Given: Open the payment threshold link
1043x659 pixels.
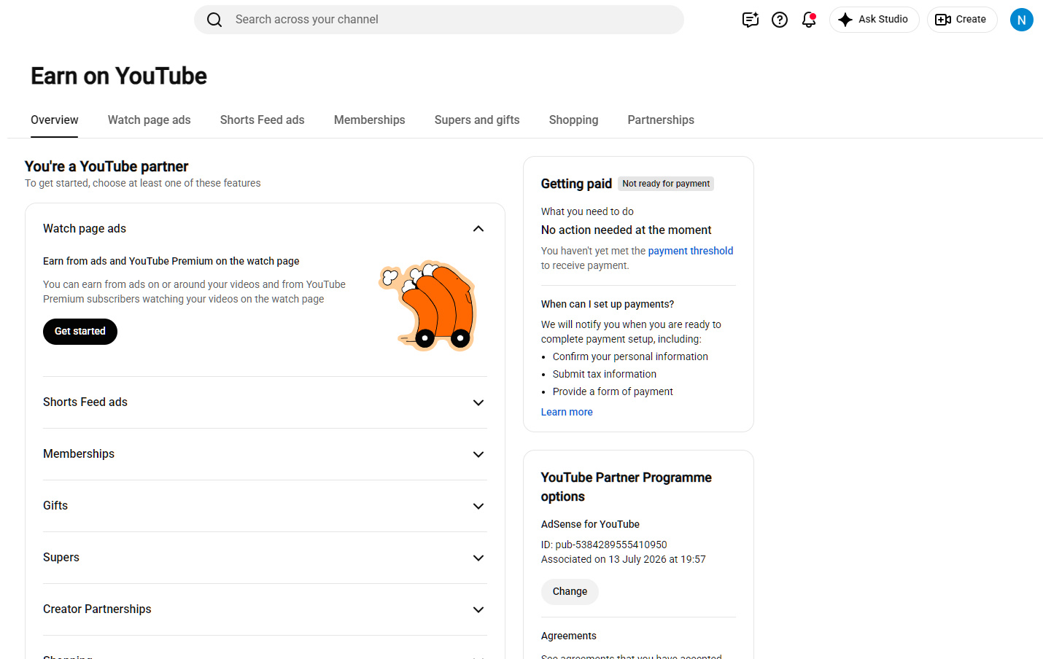Looking at the screenshot, I should tap(691, 251).
